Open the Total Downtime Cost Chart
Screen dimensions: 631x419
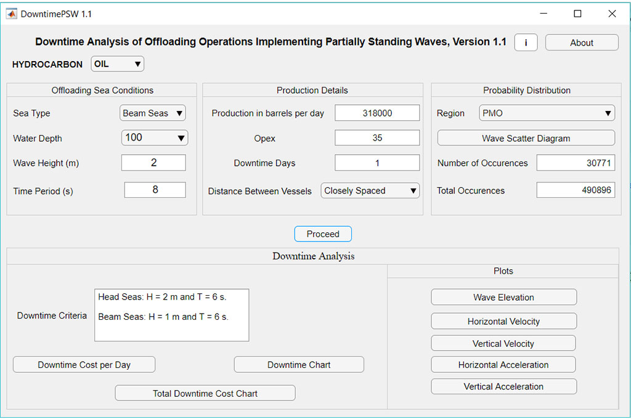coord(205,393)
